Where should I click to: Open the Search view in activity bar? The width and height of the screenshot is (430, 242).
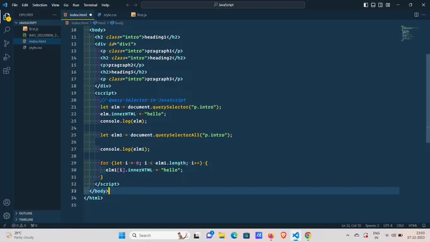[x=6, y=30]
